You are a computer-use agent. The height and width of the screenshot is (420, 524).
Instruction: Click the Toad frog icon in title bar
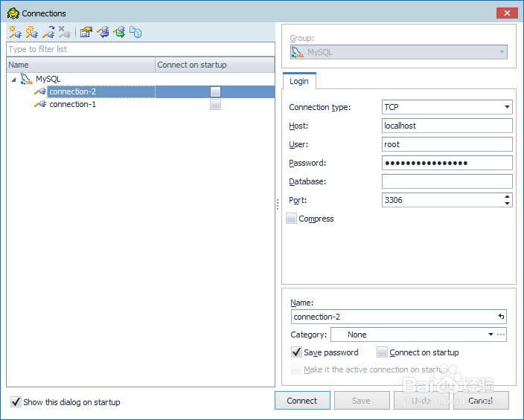click(13, 13)
